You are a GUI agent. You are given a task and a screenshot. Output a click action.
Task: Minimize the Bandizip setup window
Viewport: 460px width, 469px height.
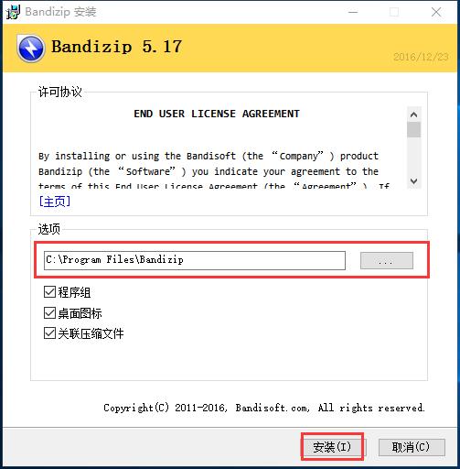click(353, 12)
